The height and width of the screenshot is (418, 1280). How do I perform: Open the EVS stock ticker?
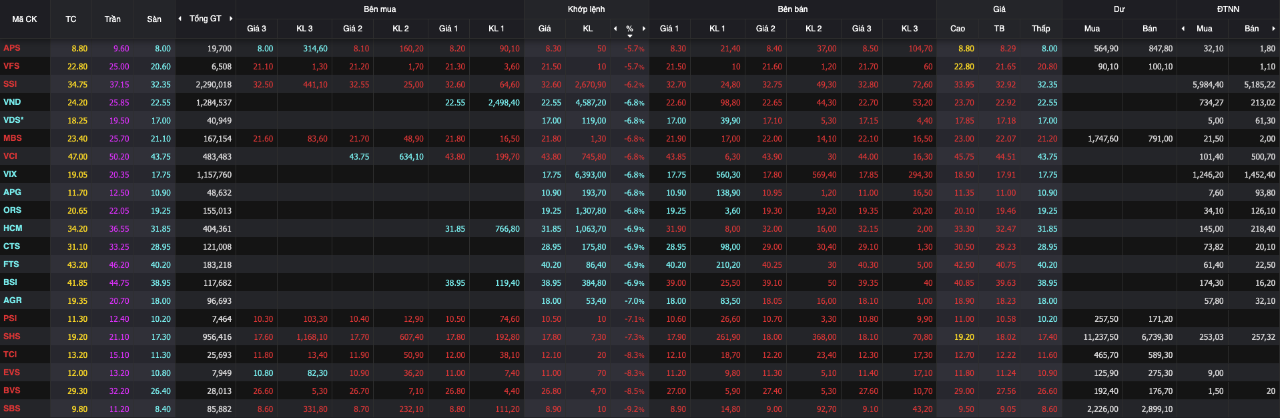[x=11, y=373]
